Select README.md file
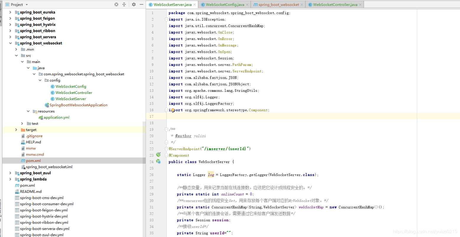Image resolution: width=460 pixels, height=237 pixels. (31, 191)
